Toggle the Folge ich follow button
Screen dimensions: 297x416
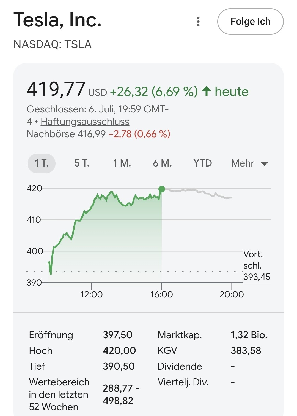pos(250,22)
